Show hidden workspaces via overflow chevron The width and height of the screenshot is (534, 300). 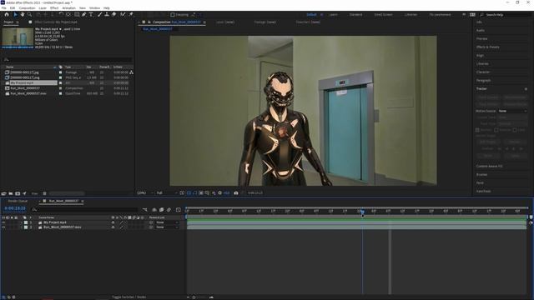click(x=464, y=15)
